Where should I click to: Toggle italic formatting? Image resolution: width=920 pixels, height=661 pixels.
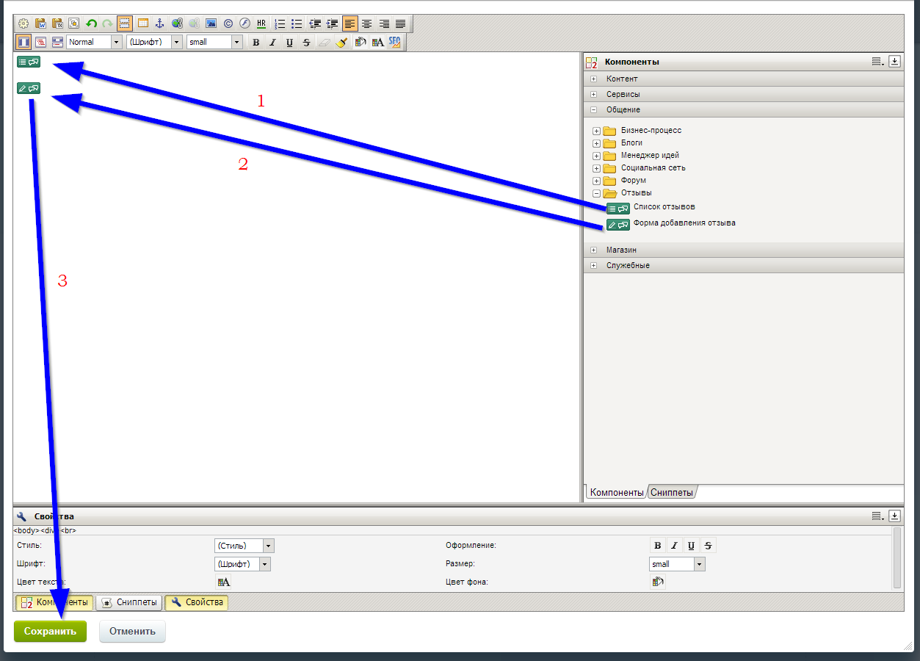point(272,42)
